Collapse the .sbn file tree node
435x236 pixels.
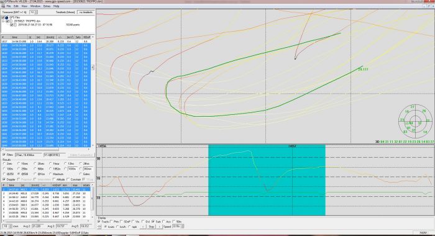tap(3, 21)
